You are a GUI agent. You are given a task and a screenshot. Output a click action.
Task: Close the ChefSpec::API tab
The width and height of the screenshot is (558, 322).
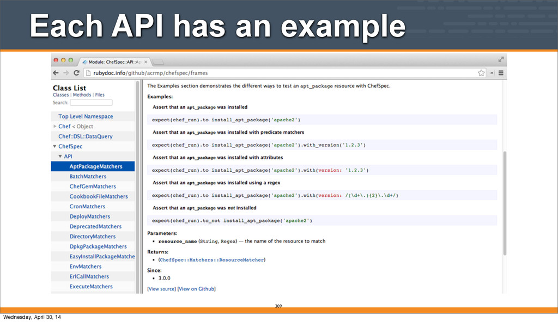click(x=145, y=62)
